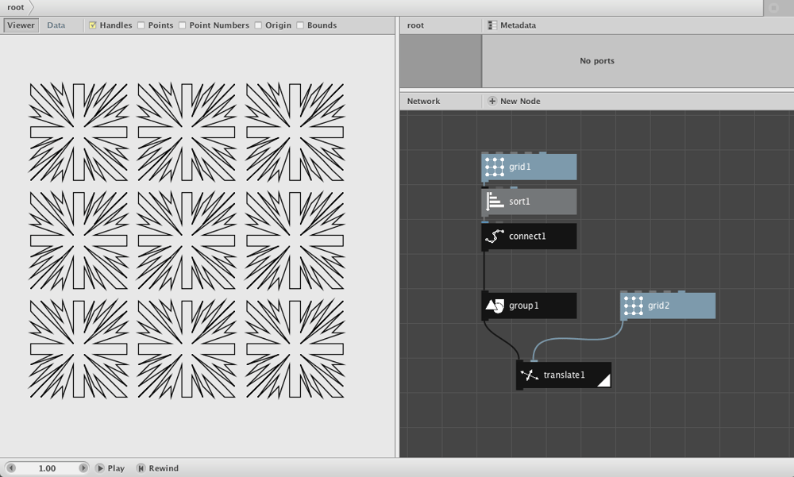
Task: Select the connect1 node label
Action: click(527, 237)
